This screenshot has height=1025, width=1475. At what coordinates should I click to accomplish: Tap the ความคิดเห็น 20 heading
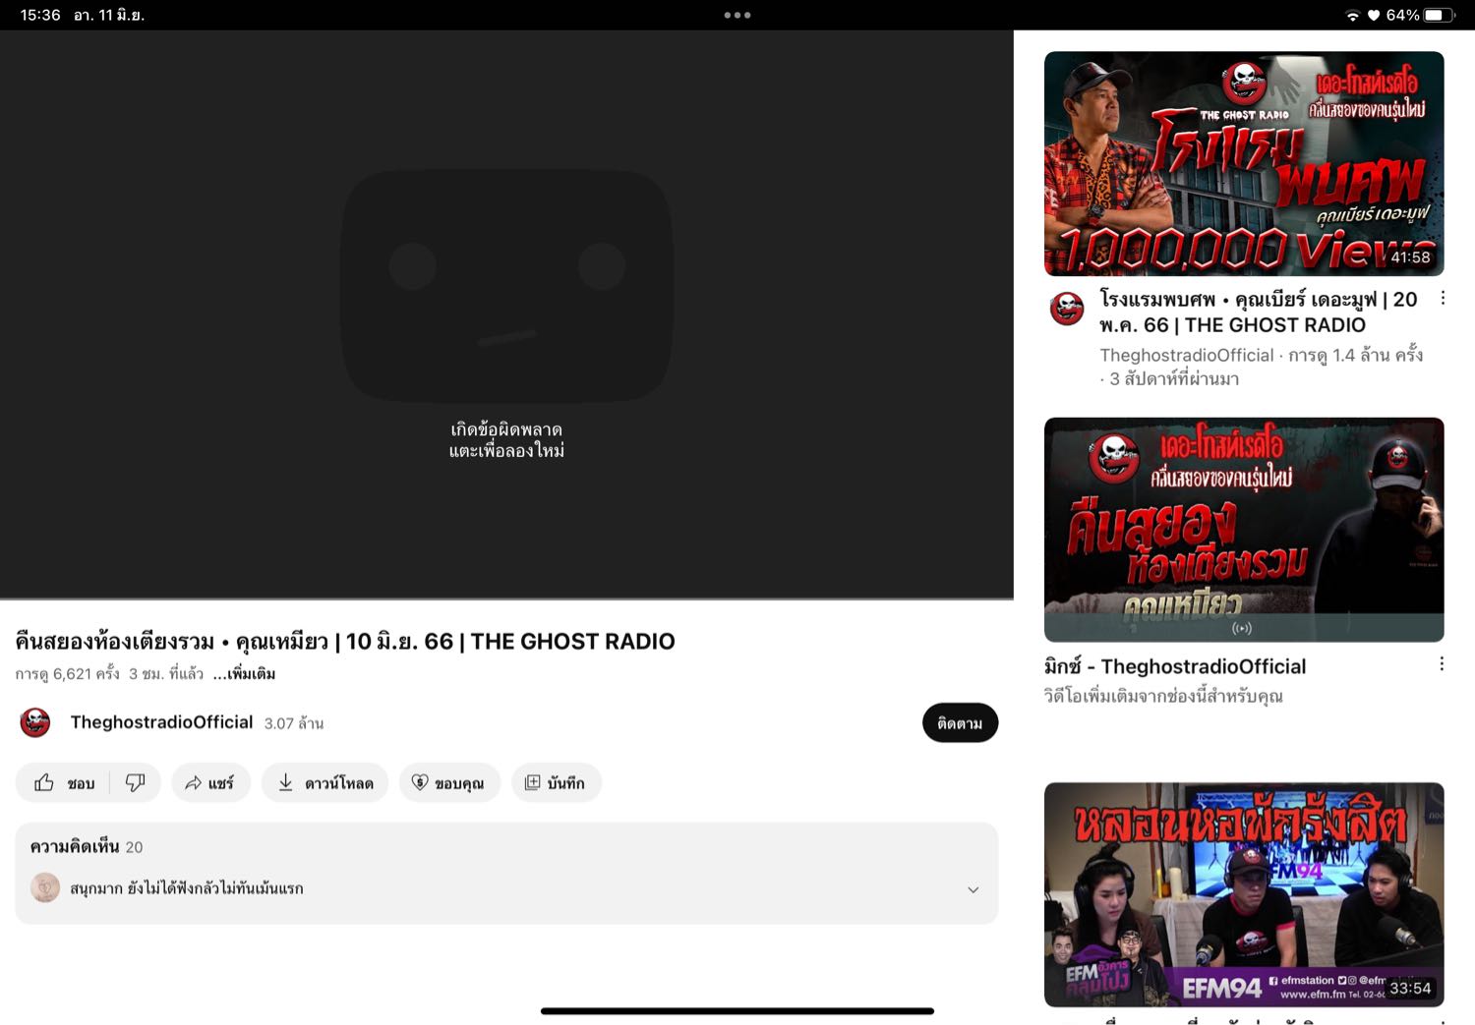(x=87, y=846)
